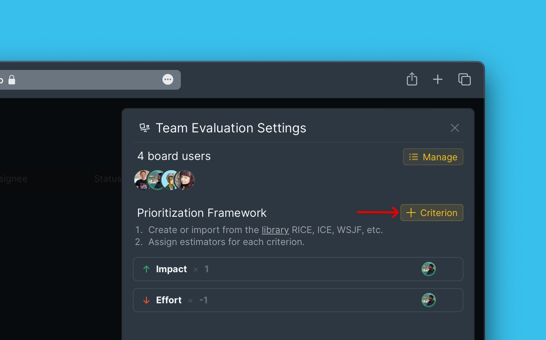Viewport: 546px width, 340px height.
Task: Click the Status column header
Action: 107,179
